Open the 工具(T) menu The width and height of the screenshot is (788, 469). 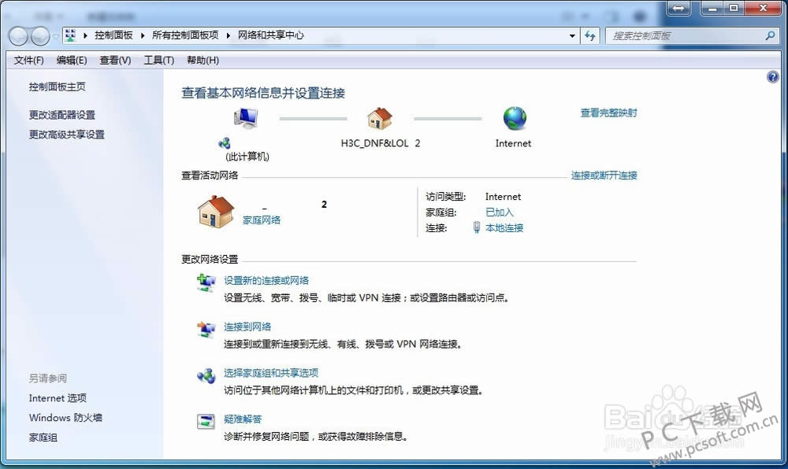[x=158, y=61]
